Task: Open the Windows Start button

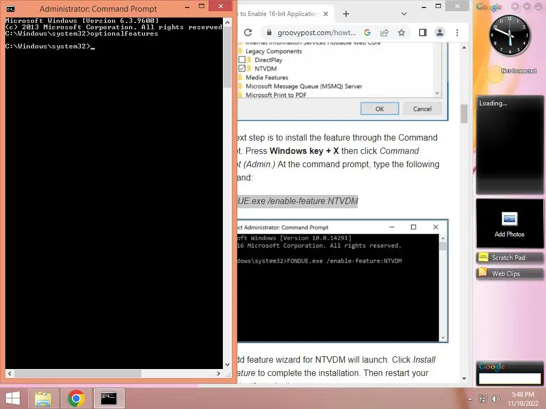Action: 13,398
